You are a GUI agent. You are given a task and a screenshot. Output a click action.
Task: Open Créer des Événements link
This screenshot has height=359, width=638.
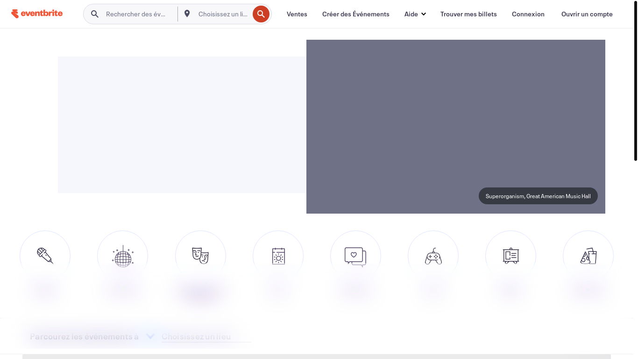click(x=356, y=14)
